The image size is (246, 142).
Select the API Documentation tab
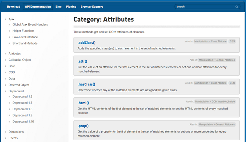coord(38,7)
